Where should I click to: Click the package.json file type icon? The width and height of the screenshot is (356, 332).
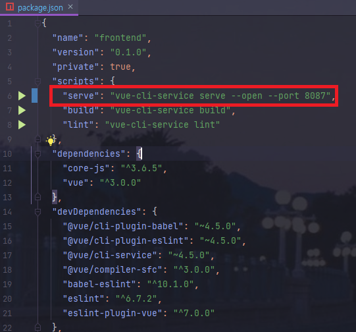coord(10,7)
